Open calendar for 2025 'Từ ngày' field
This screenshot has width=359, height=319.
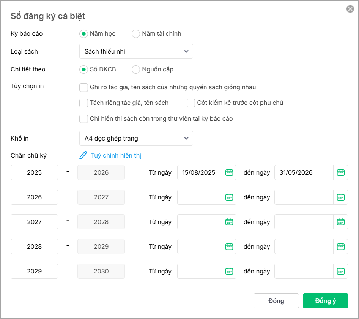229,172
